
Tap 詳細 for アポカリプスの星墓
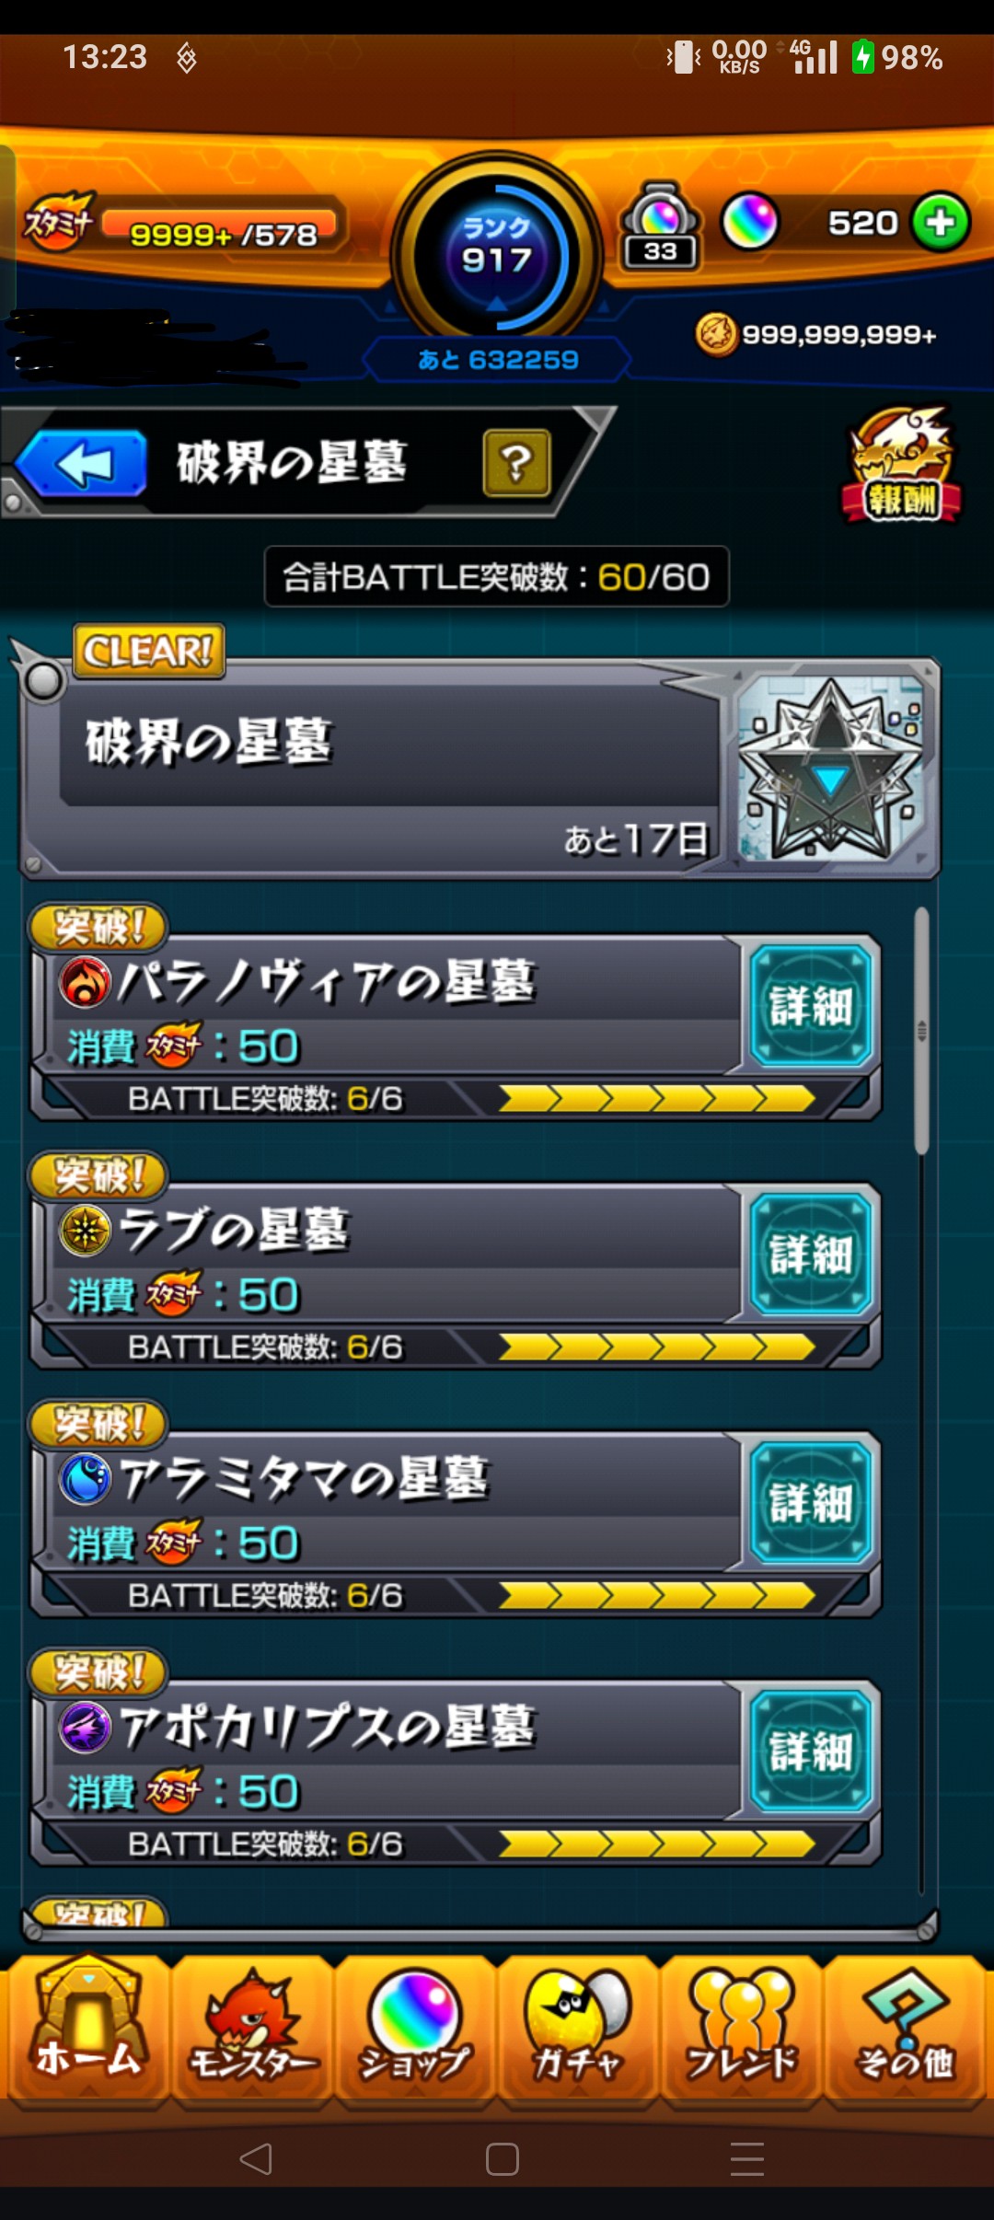tap(811, 1751)
